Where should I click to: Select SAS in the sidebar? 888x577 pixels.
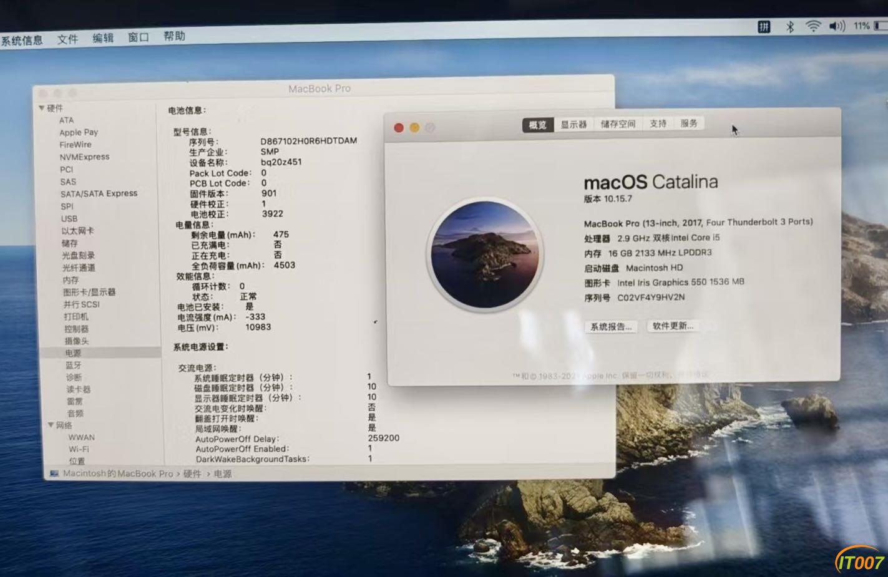(x=68, y=182)
